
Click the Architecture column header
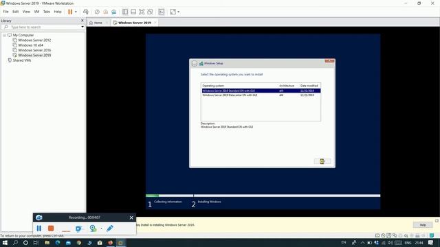pyautogui.click(x=287, y=86)
